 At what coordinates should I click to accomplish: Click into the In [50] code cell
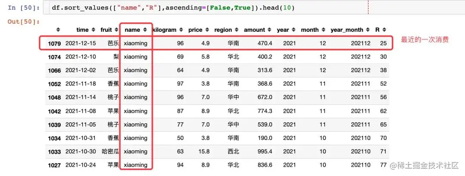(x=254, y=8)
